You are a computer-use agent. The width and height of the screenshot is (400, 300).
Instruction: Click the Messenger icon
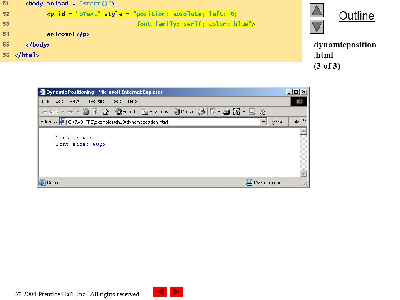point(262,112)
